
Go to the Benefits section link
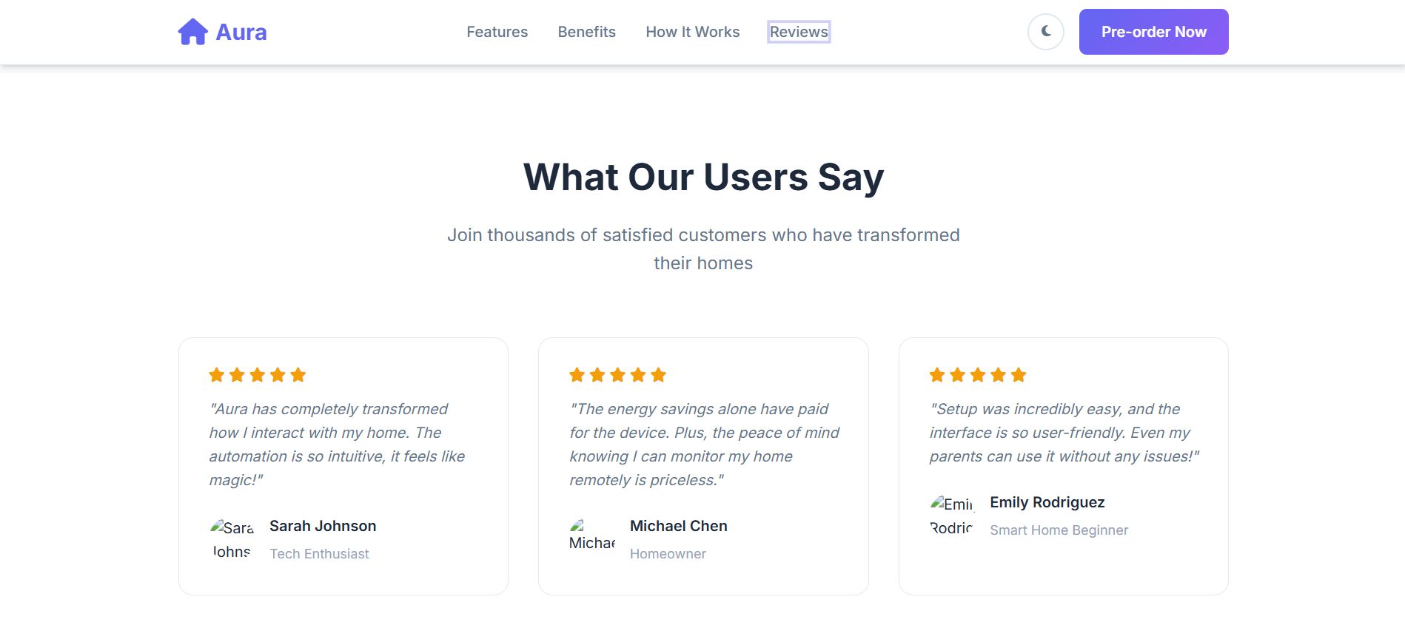point(586,32)
